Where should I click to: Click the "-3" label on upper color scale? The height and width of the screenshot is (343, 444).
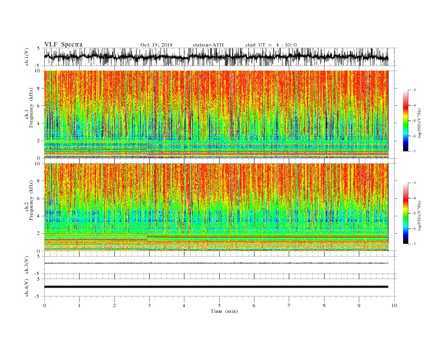(414, 90)
